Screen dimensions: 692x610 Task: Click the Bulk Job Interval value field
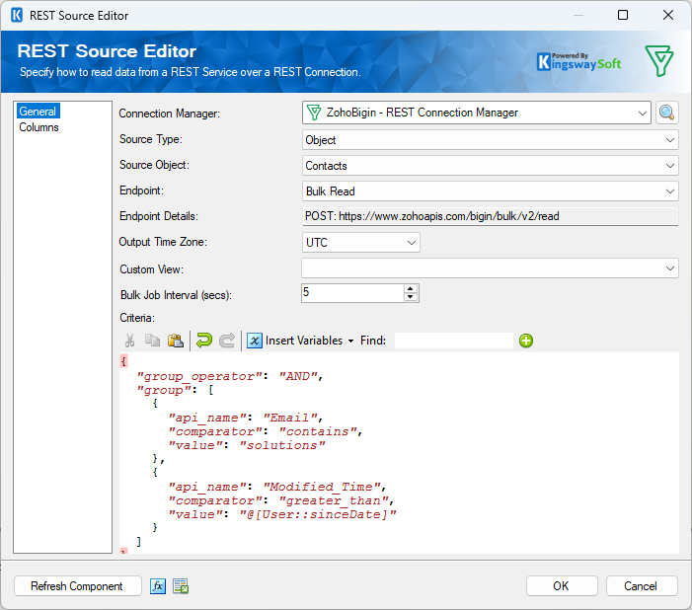coord(352,292)
